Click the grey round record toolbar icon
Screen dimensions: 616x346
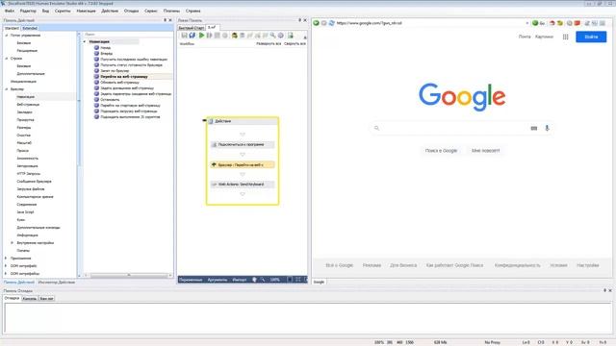[224, 36]
